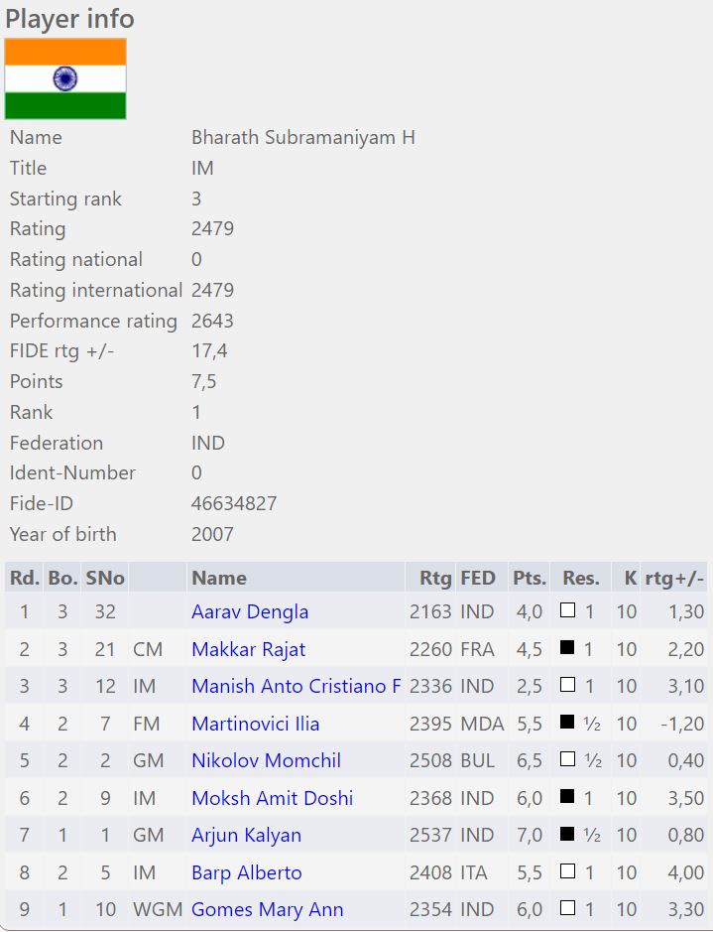Click black piece icon in Martinovici Ilia row

point(567,724)
